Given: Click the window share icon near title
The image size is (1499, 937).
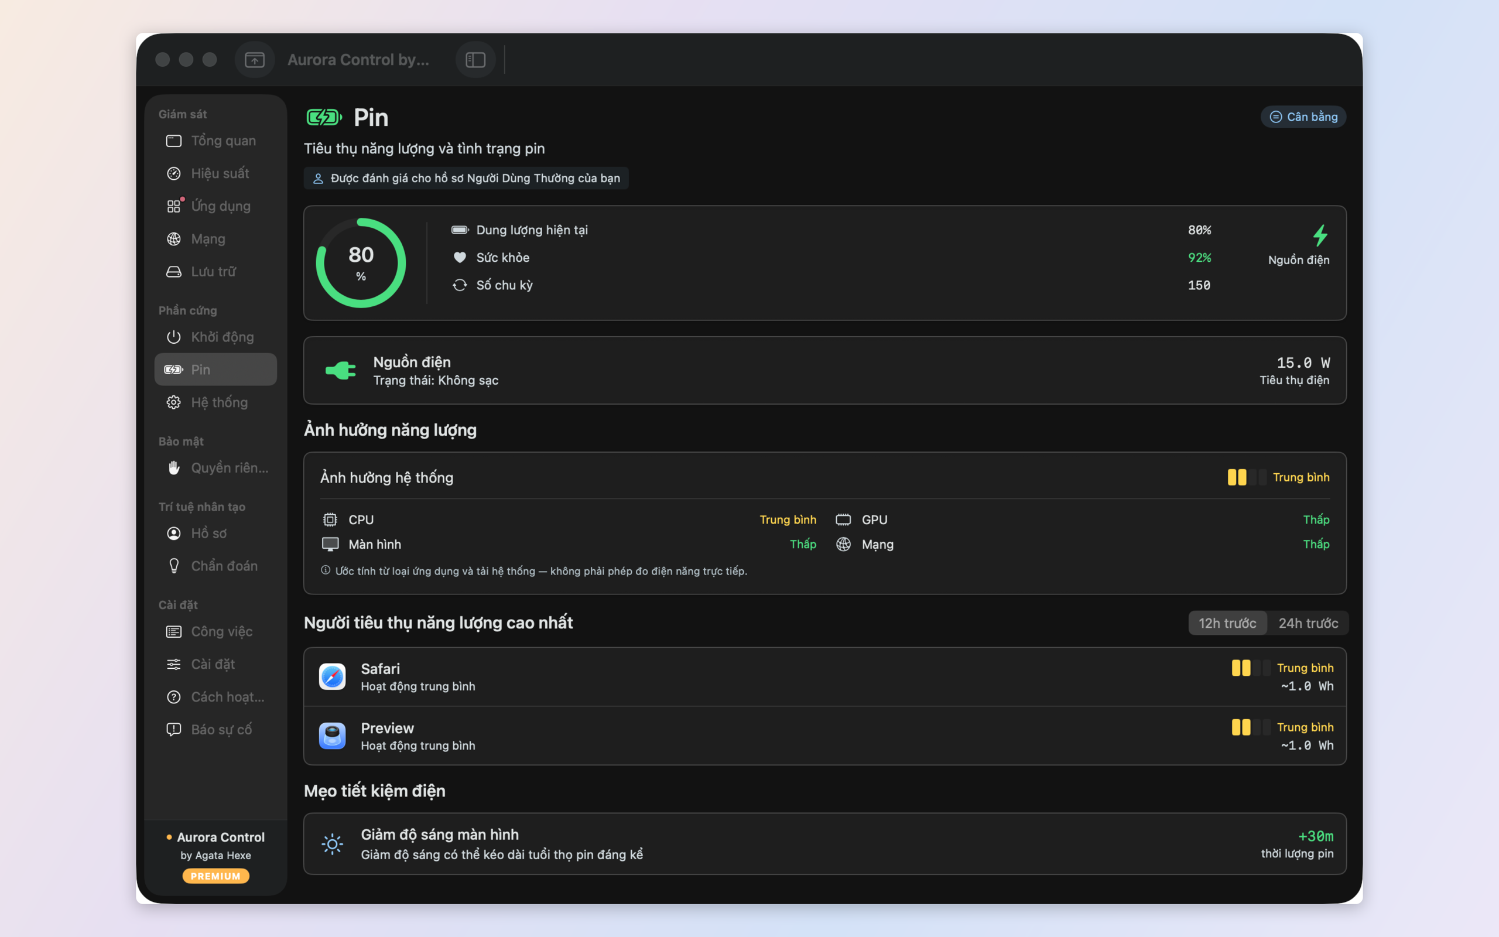Looking at the screenshot, I should click(255, 60).
